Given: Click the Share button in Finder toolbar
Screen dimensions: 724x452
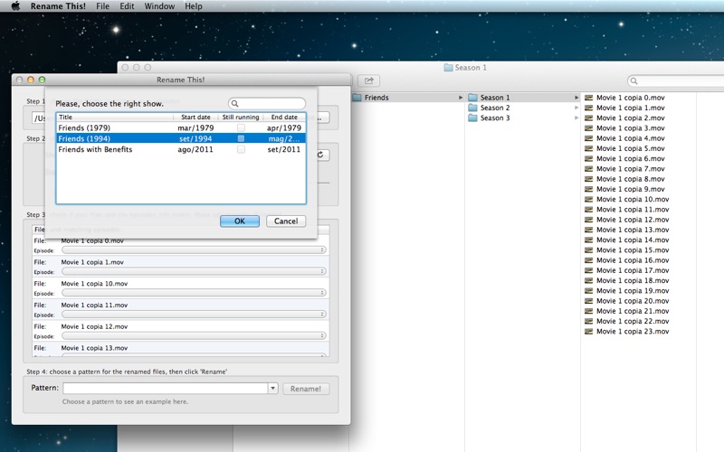Looking at the screenshot, I should 368,80.
